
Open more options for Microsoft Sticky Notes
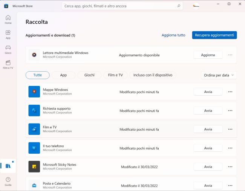230,167
